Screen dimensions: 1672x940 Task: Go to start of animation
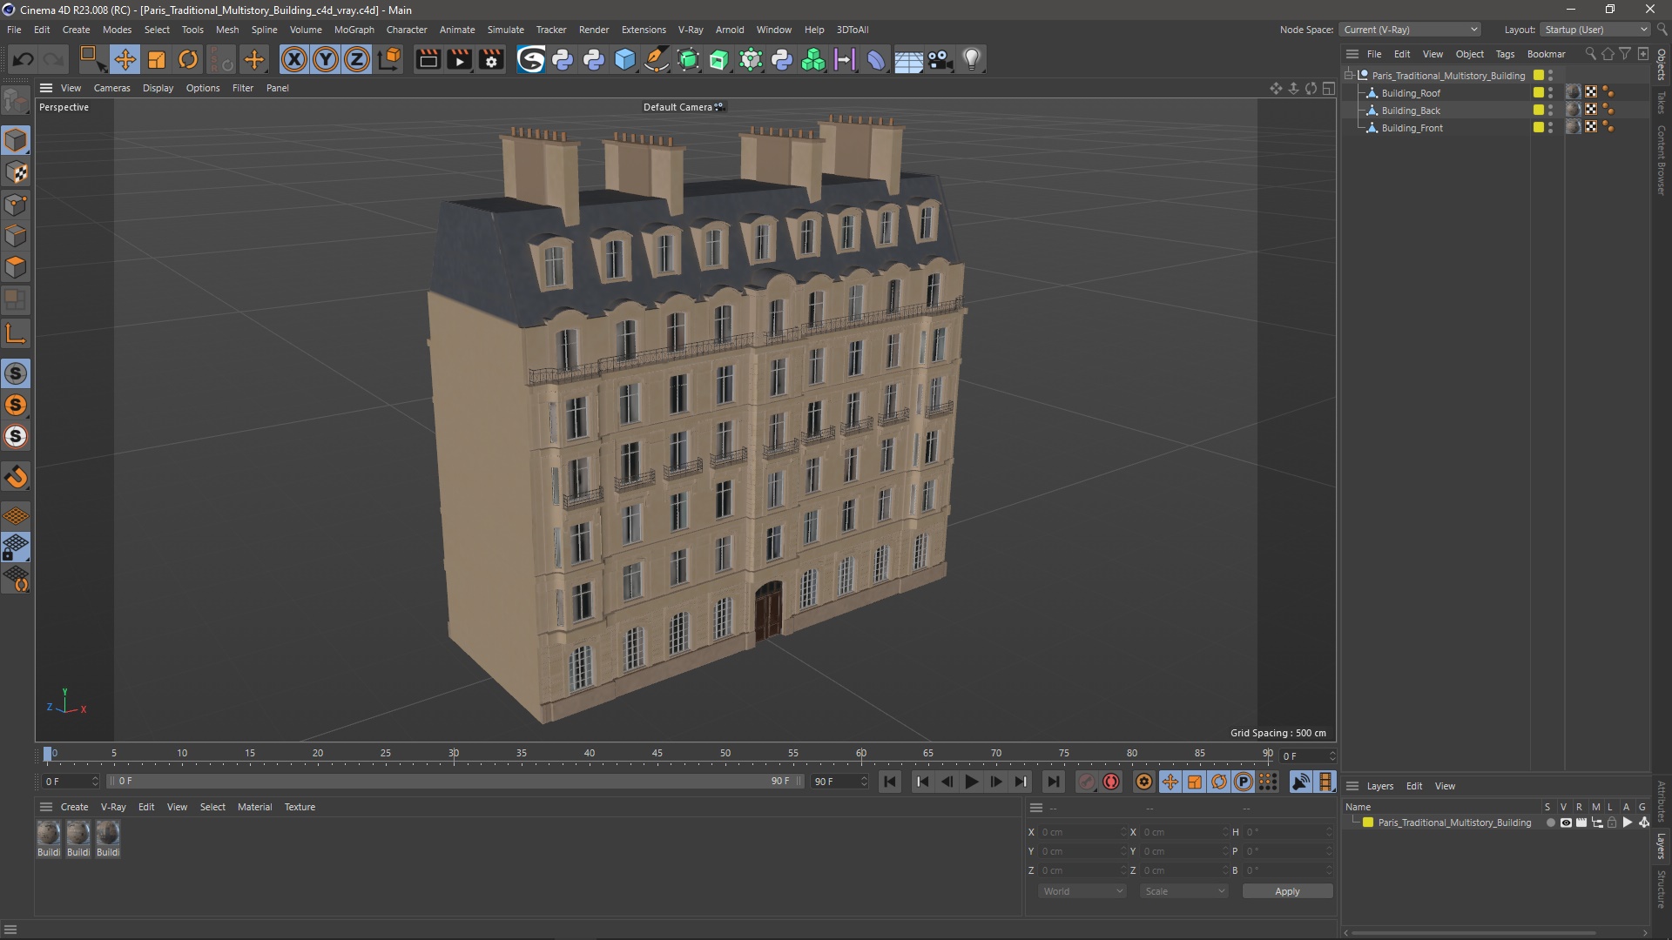pos(889,782)
